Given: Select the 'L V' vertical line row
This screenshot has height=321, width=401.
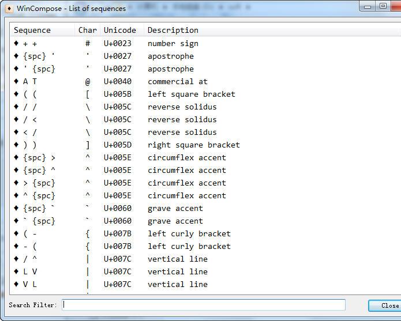Looking at the screenshot, I should pyautogui.click(x=205, y=271).
